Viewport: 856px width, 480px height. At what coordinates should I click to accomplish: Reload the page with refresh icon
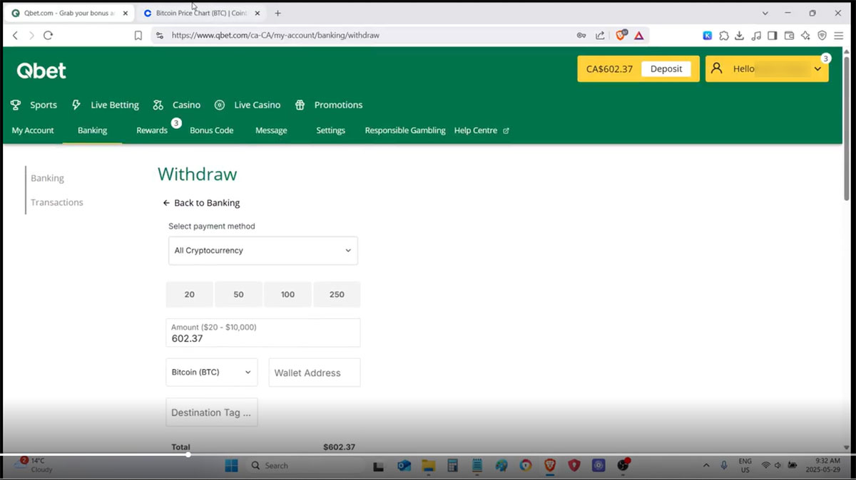pos(48,35)
